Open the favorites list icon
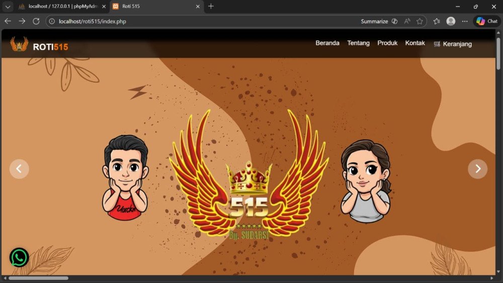 click(x=437, y=21)
